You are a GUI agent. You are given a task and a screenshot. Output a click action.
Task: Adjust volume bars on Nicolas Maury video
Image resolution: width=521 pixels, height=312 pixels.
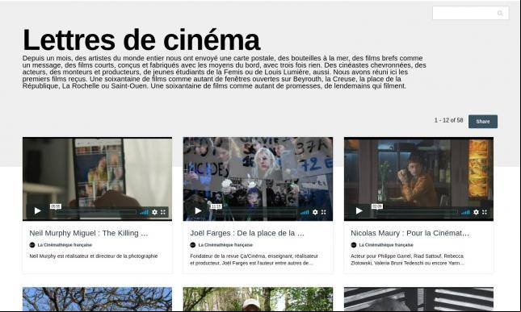click(x=465, y=212)
